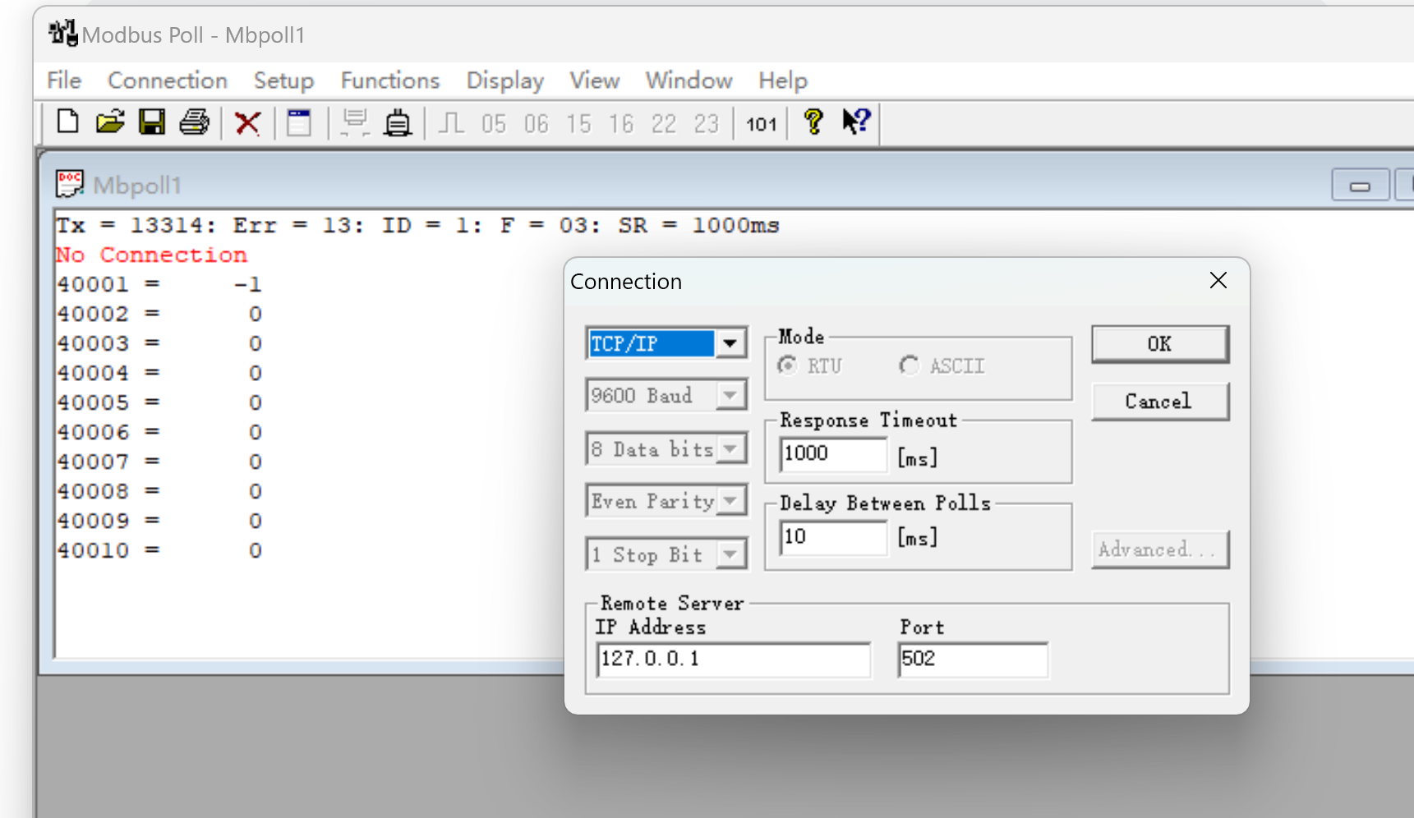
Task: Open the Functions menu
Action: click(x=390, y=80)
